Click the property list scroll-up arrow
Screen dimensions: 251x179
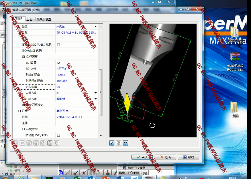point(101,26)
